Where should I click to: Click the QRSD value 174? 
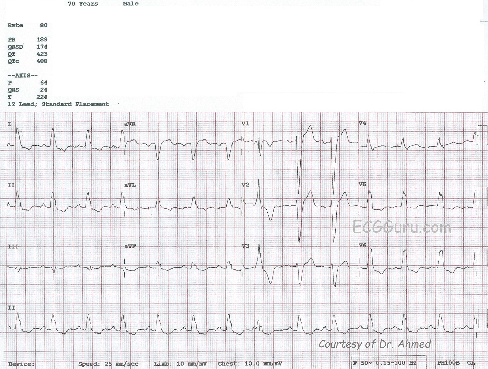pos(42,47)
